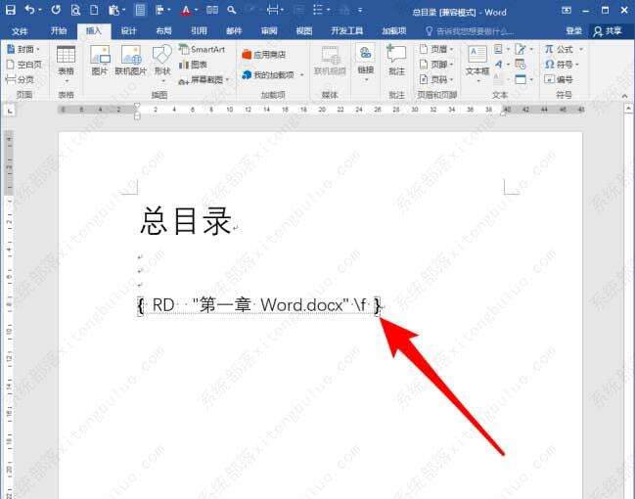Viewport: 635px width, 499px height.
Task: Switch to the 审阅 Review tab
Action: (x=269, y=30)
